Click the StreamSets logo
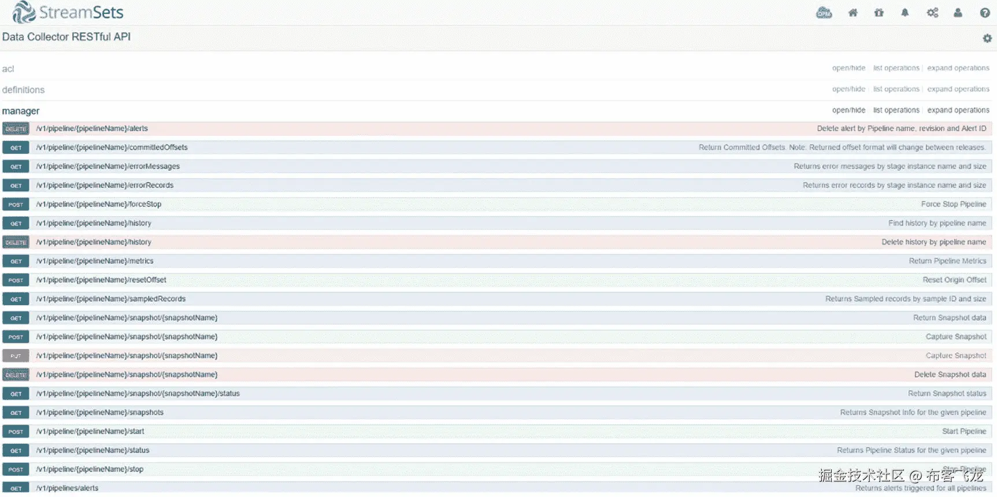This screenshot has width=997, height=497. point(68,12)
